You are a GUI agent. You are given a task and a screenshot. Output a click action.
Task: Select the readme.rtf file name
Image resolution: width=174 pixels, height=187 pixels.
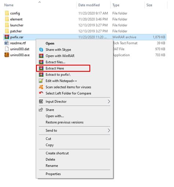click(18, 43)
